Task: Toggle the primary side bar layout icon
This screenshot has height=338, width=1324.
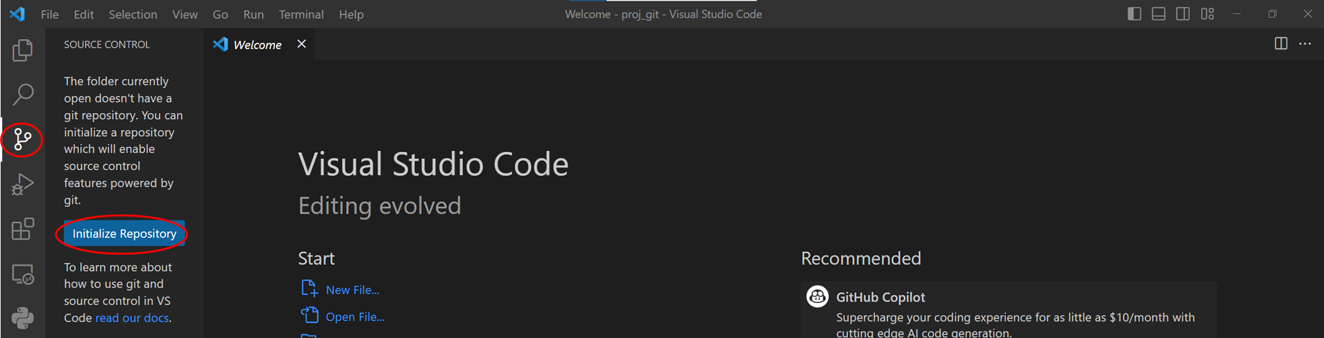Action: [1134, 14]
